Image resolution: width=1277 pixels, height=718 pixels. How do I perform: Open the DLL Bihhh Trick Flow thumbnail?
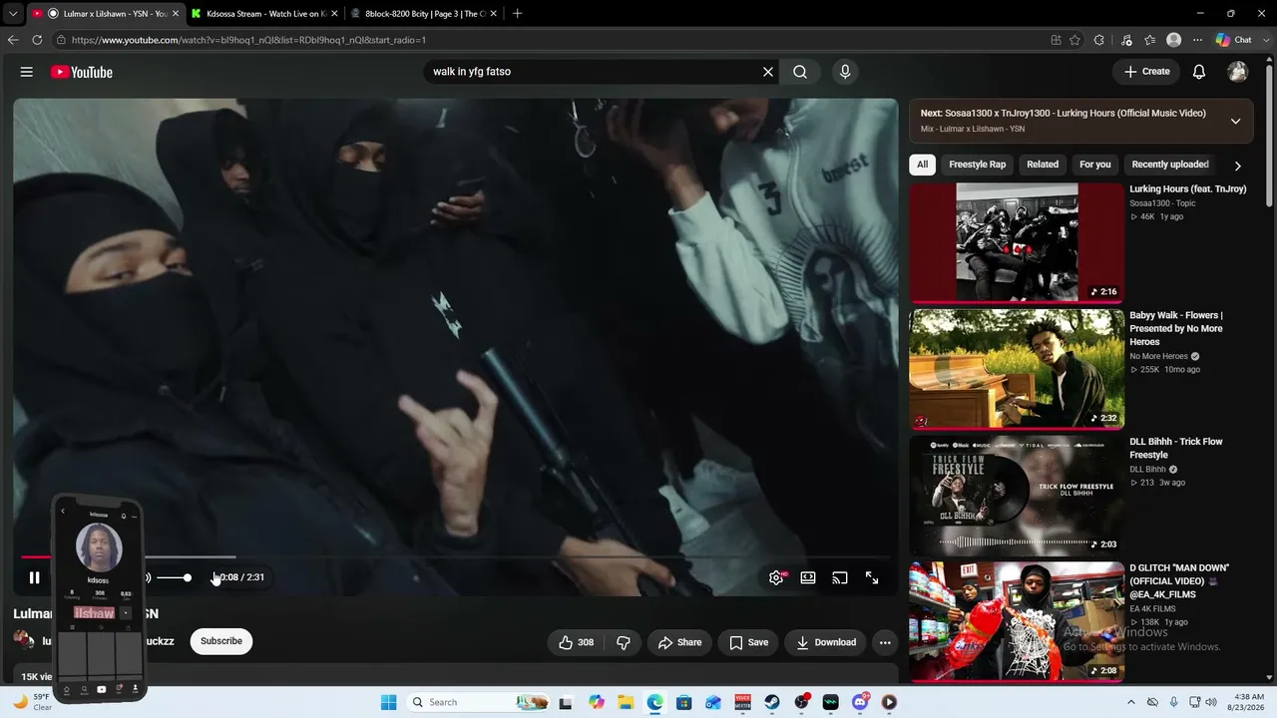(x=1017, y=496)
